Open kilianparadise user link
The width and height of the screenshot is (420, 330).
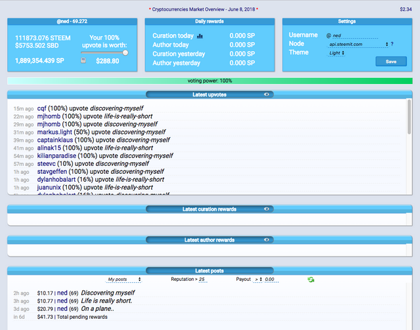(x=56, y=155)
